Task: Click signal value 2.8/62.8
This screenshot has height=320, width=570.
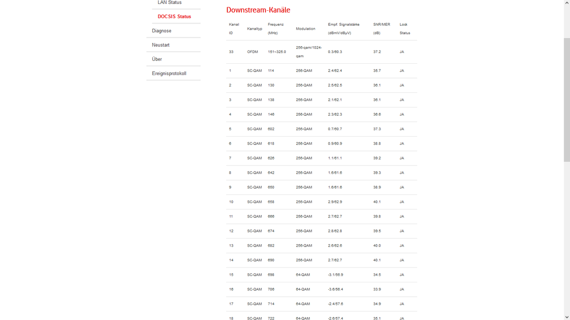Action: (x=335, y=231)
